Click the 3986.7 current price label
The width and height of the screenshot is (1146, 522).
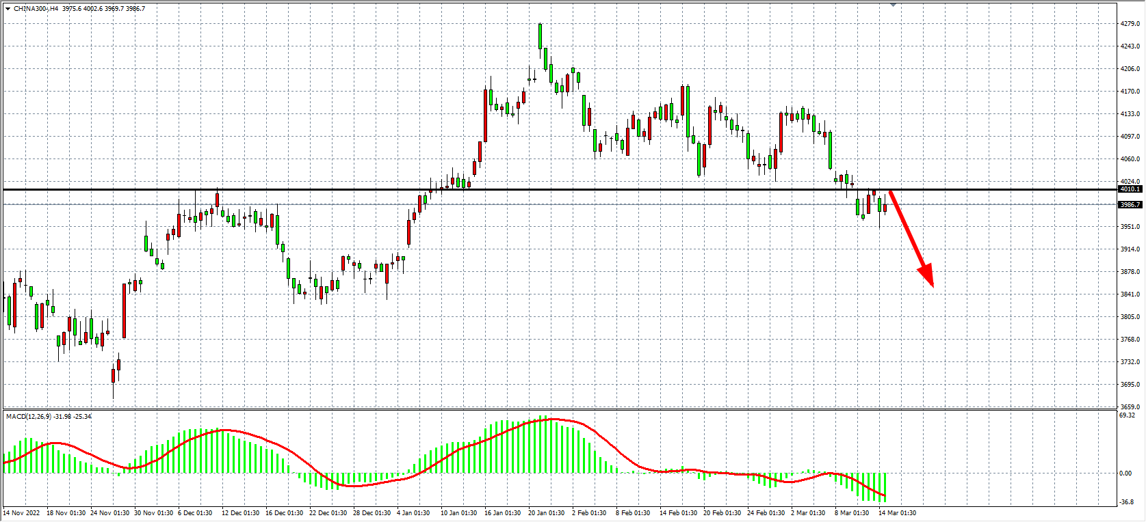coord(1130,205)
